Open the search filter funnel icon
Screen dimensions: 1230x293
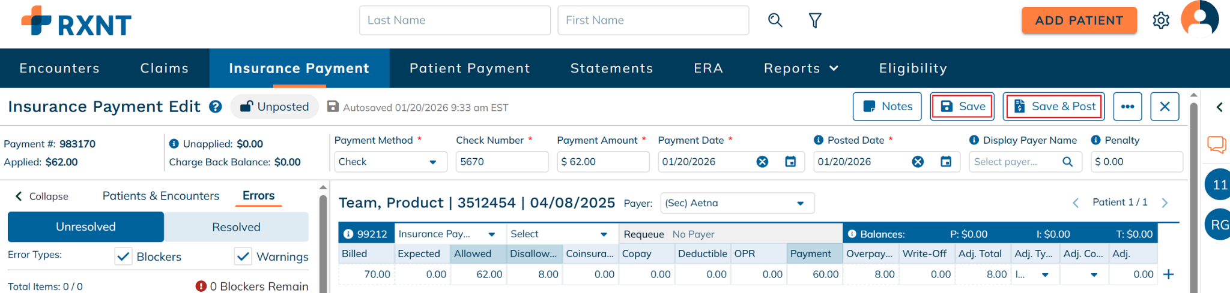point(814,21)
